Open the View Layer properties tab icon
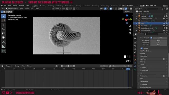This screenshot has height=95, width=169. pyautogui.click(x=135, y=49)
